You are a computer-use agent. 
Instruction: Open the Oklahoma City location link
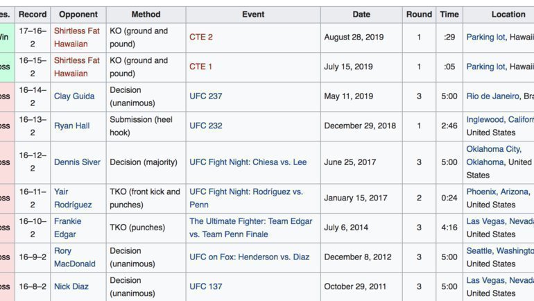click(x=493, y=149)
